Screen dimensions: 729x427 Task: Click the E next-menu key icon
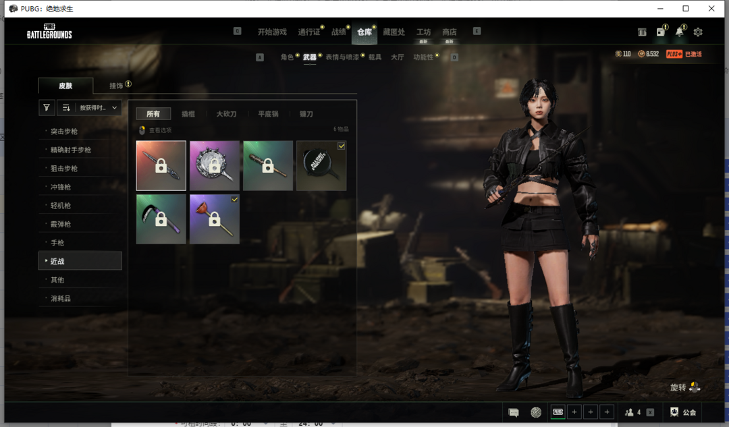coord(477,31)
